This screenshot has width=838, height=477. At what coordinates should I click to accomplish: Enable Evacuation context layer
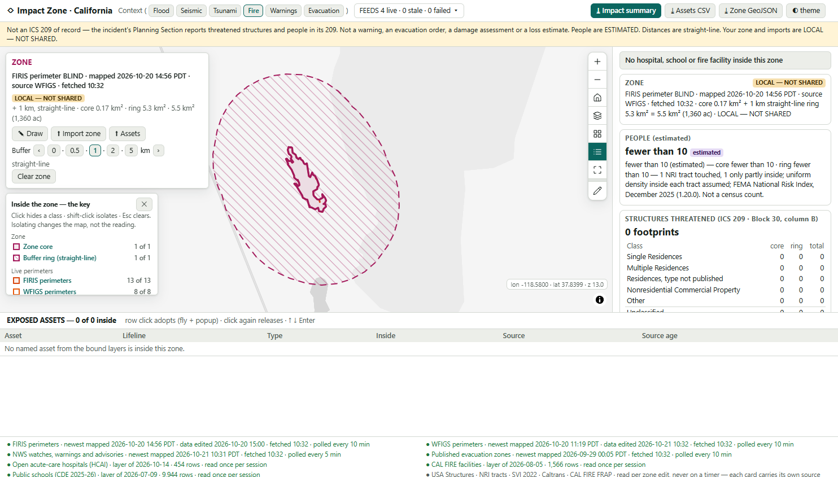tap(324, 11)
